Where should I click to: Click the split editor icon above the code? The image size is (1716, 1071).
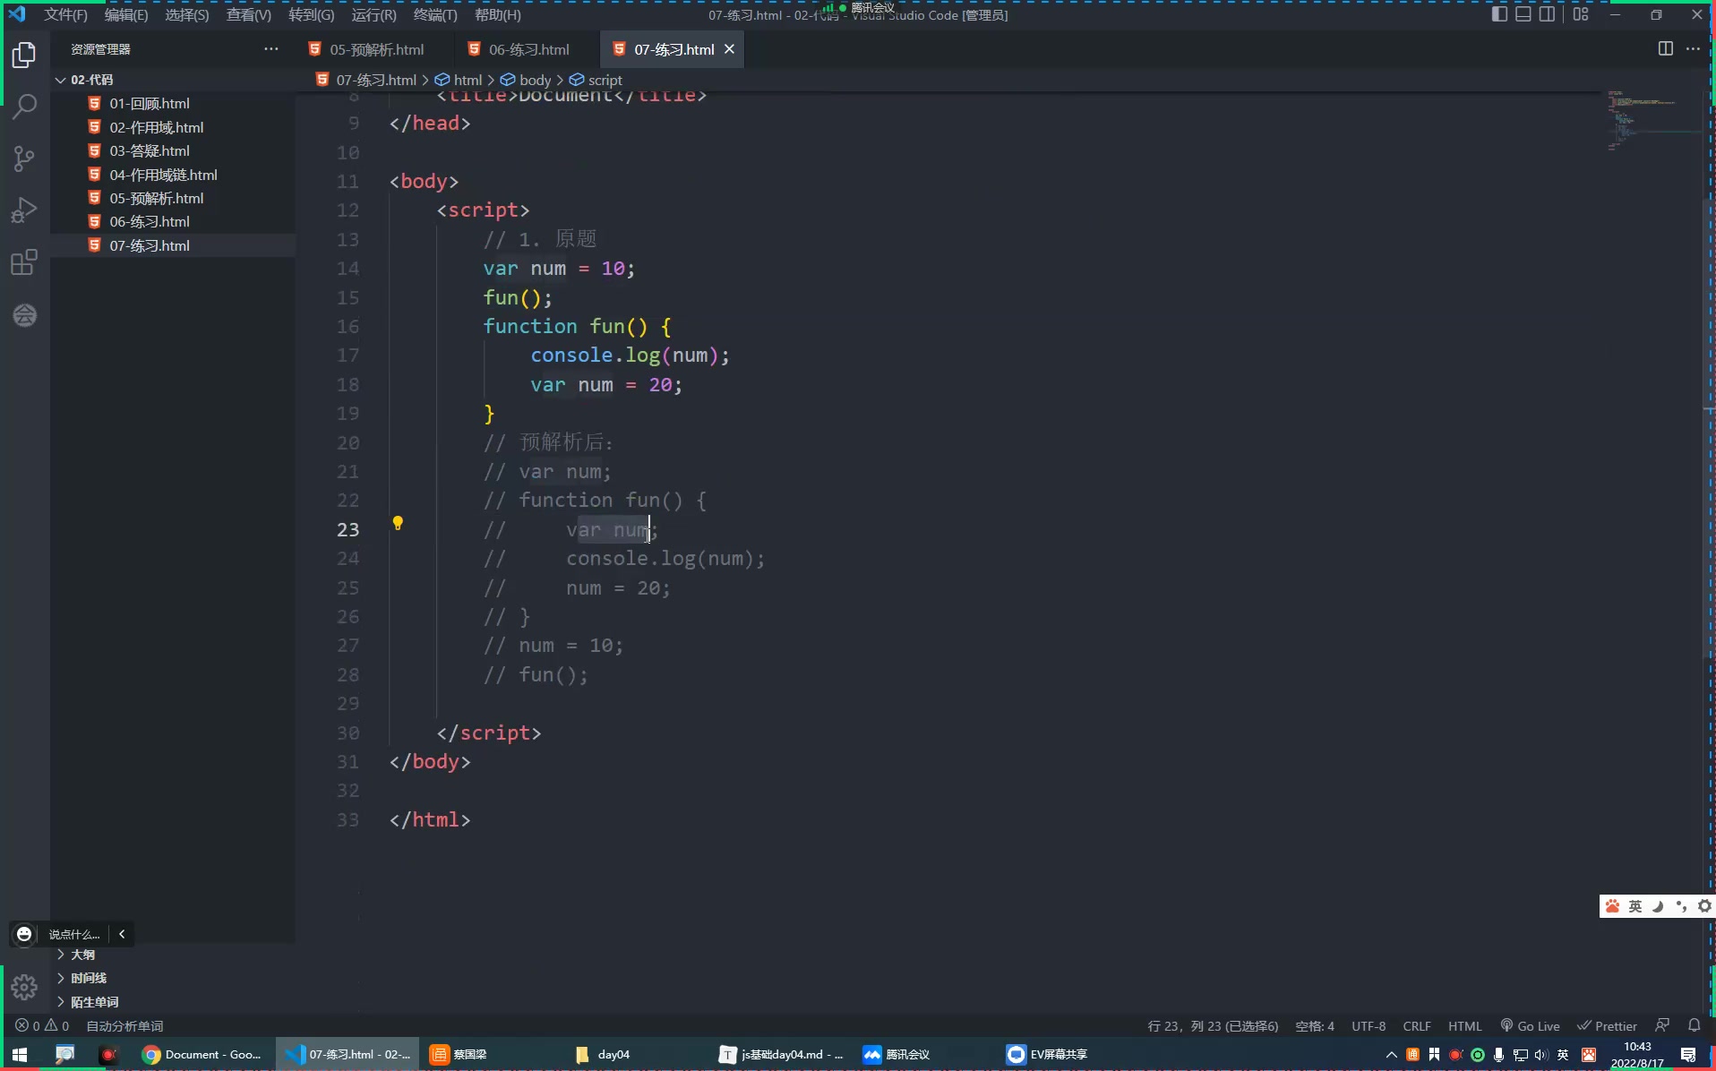[1664, 49]
